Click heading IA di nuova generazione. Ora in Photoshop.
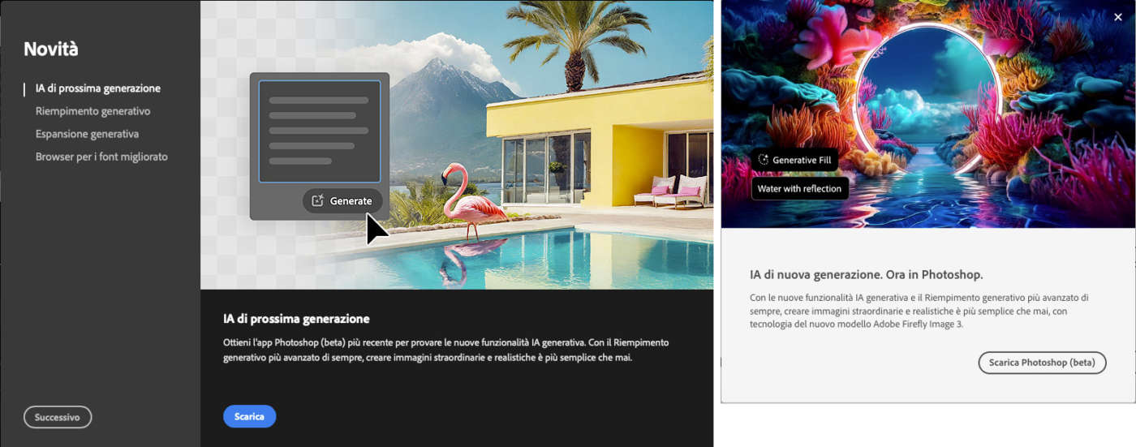Viewport: 1136px width, 447px height. 866,274
